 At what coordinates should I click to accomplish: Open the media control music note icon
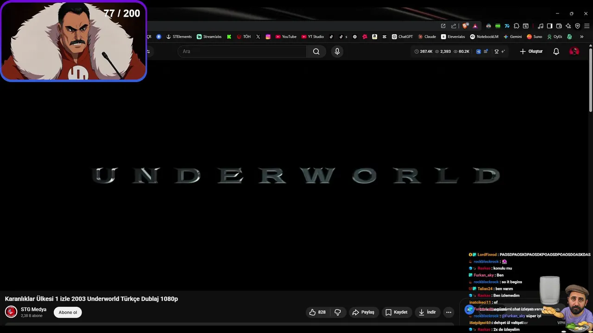pyautogui.click(x=540, y=26)
